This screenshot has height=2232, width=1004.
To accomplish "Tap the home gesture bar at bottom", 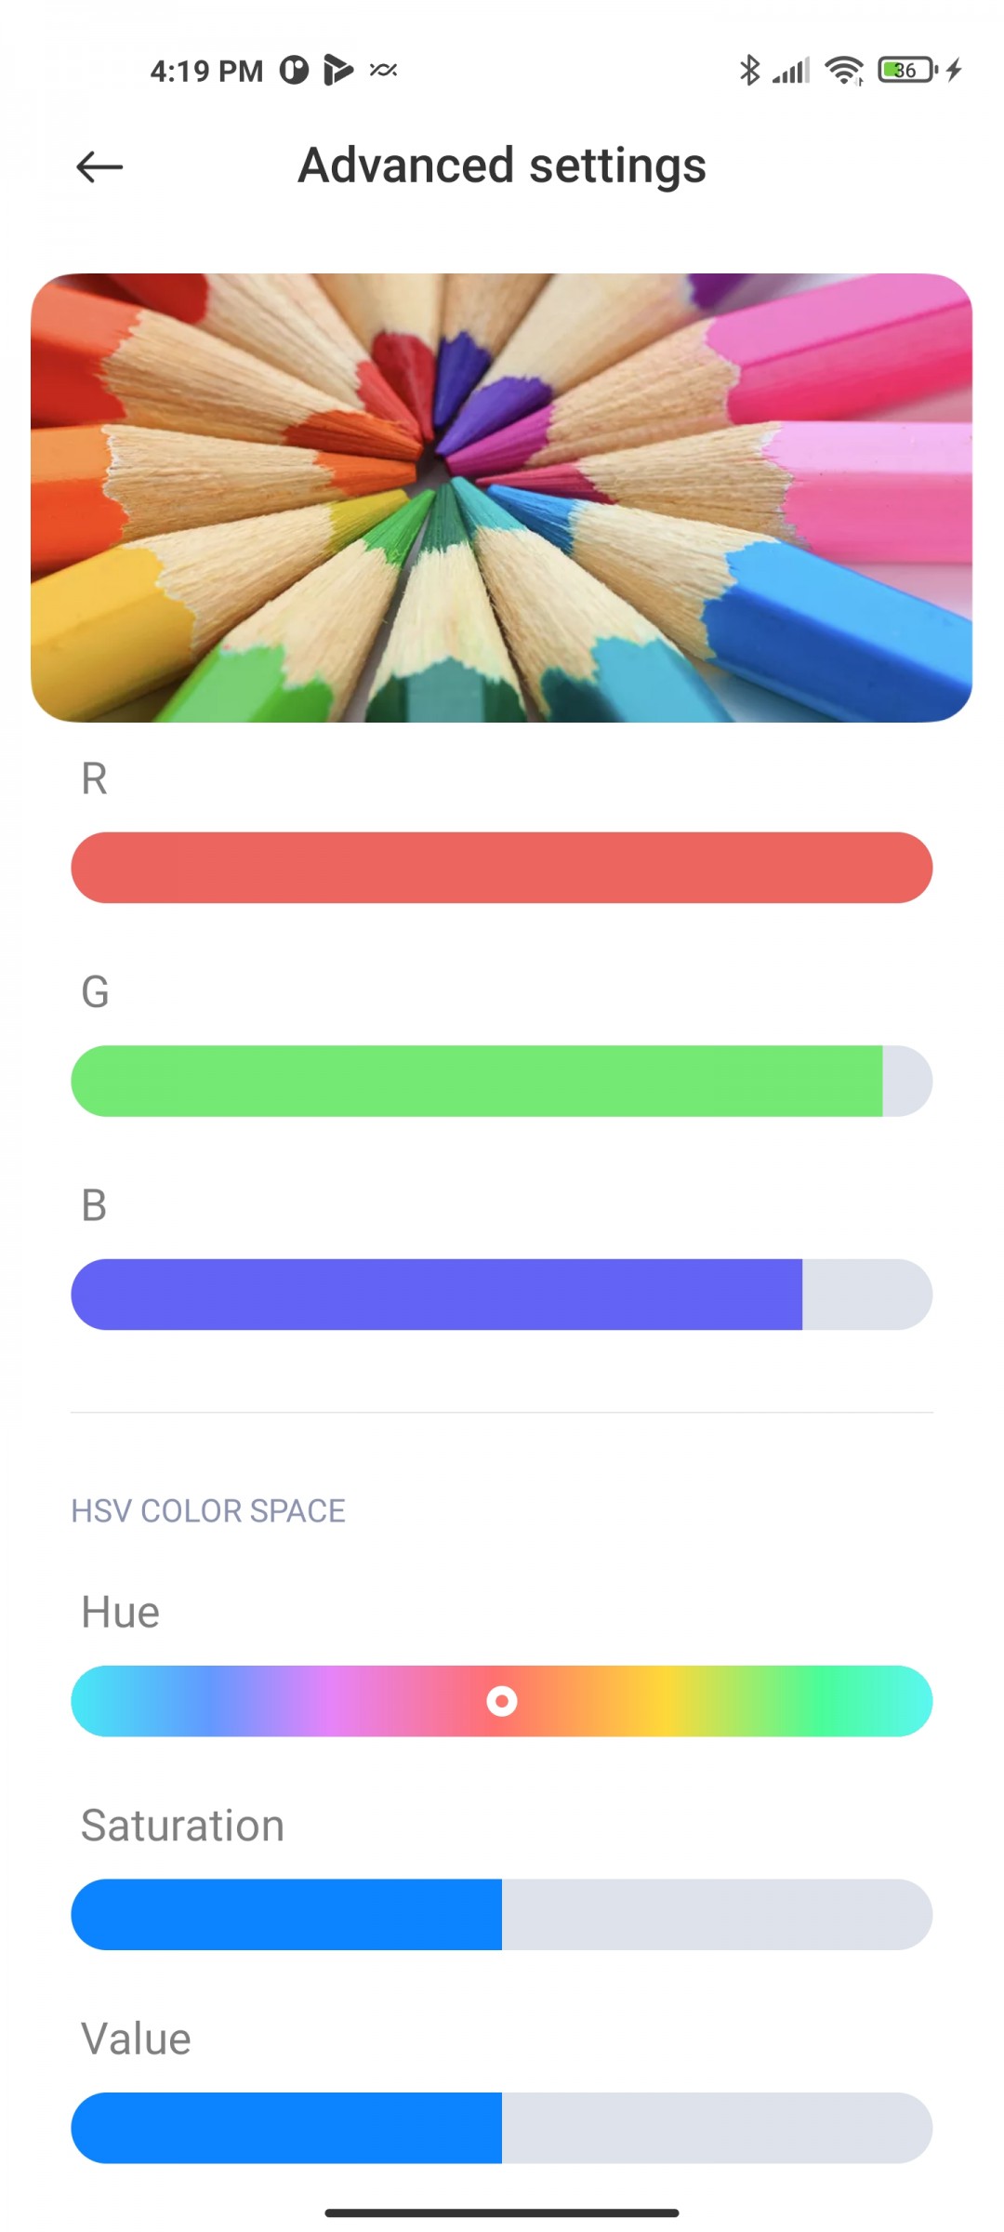I will click(502, 2212).
